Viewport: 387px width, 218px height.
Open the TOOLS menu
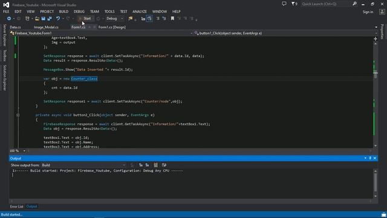pos(109,12)
